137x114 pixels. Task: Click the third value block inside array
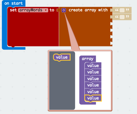click(x=93, y=79)
